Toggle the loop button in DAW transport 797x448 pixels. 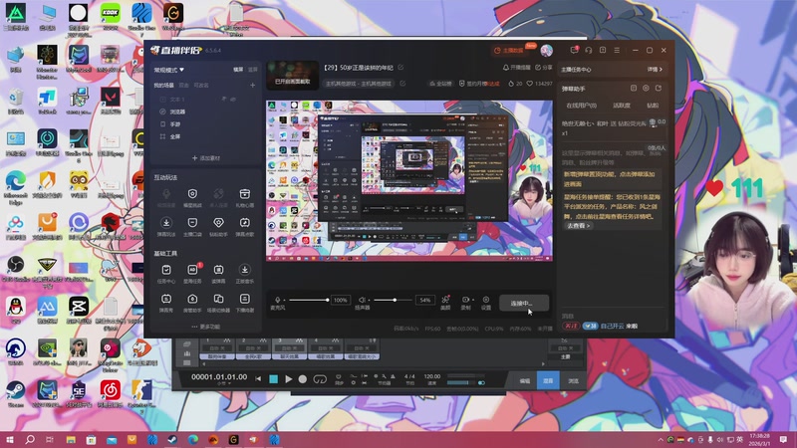click(x=320, y=379)
